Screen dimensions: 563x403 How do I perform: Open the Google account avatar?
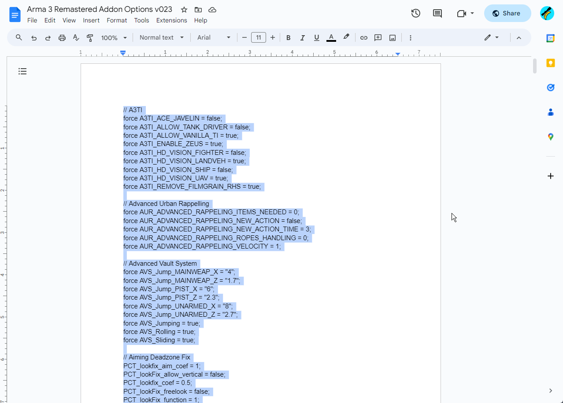point(547,13)
